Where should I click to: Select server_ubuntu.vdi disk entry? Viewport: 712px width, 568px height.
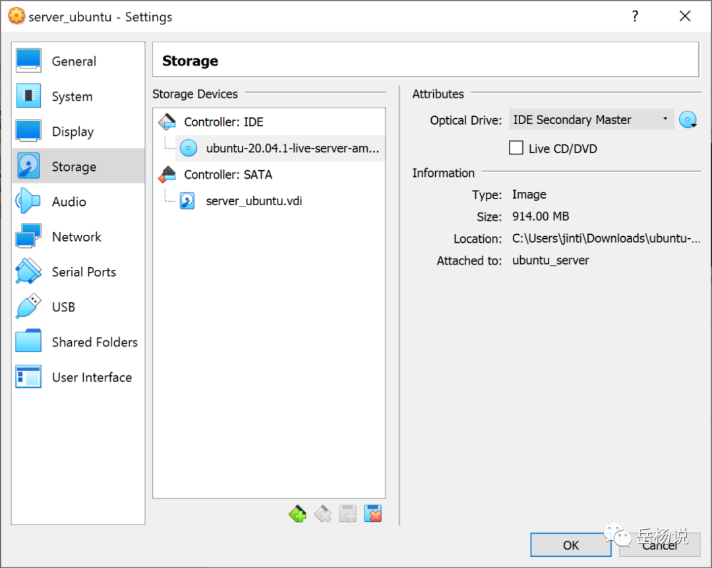click(254, 201)
